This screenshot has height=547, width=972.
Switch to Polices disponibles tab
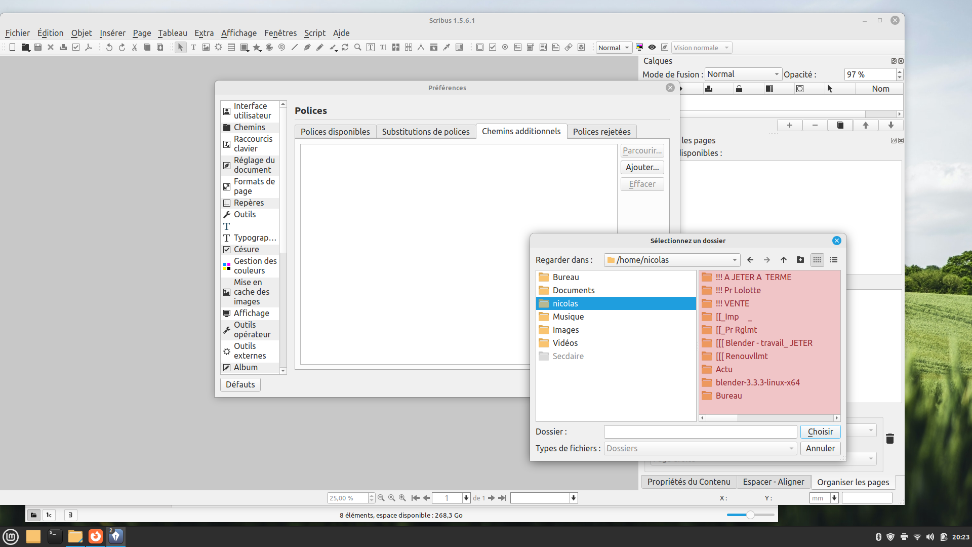click(x=335, y=132)
